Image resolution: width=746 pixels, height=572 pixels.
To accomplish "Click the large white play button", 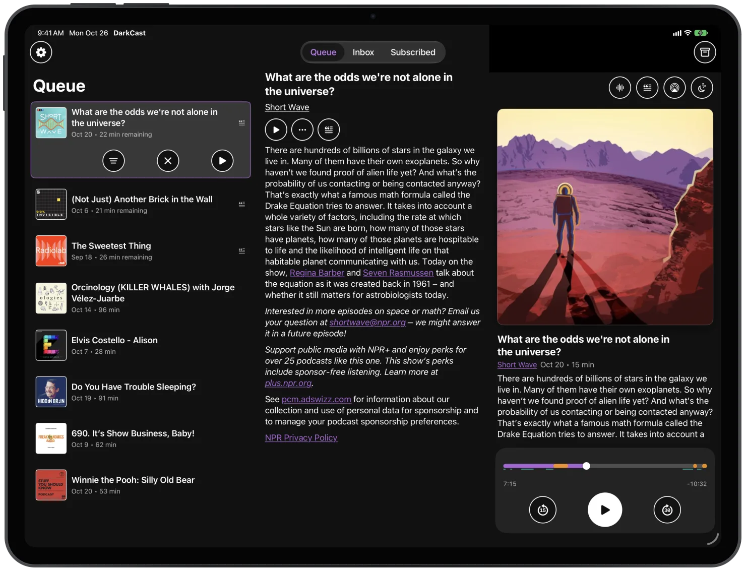I will pyautogui.click(x=605, y=510).
